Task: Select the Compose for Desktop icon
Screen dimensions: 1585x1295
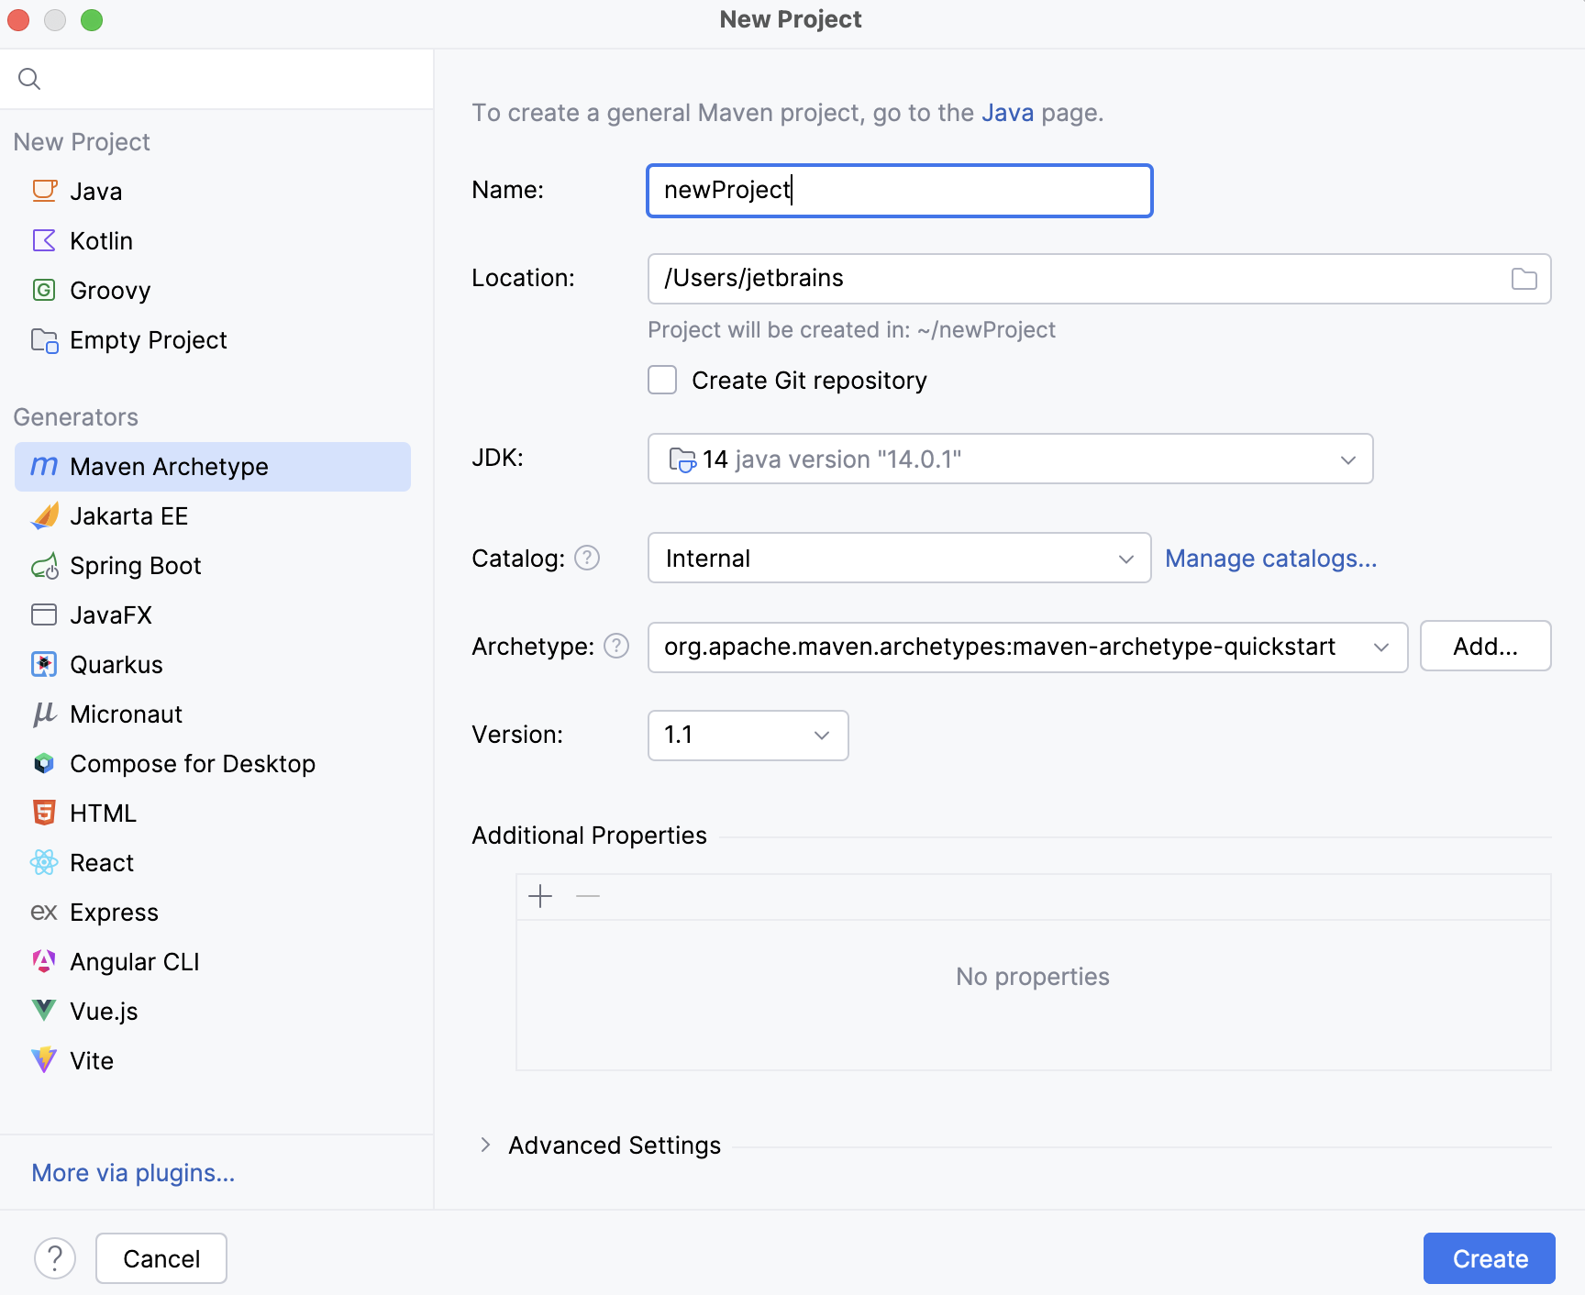Action: pyautogui.click(x=43, y=763)
